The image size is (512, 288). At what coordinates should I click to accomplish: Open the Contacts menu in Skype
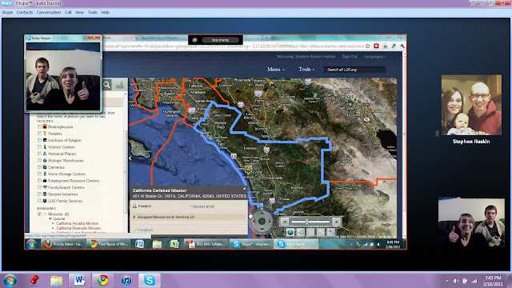tap(25, 13)
